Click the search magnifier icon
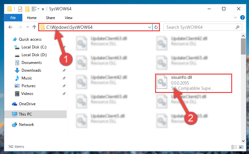 237,27
